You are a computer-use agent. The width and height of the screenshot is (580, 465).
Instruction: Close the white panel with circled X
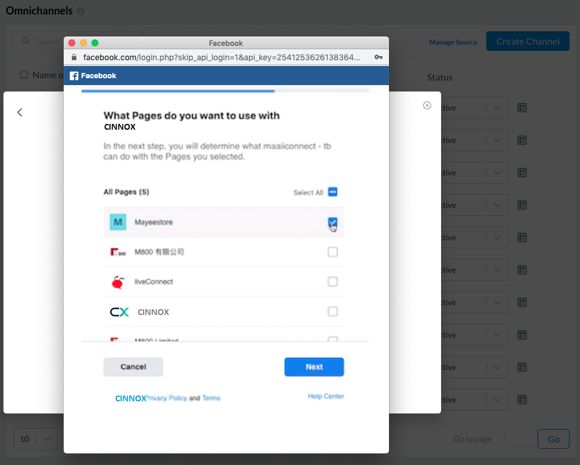click(427, 105)
